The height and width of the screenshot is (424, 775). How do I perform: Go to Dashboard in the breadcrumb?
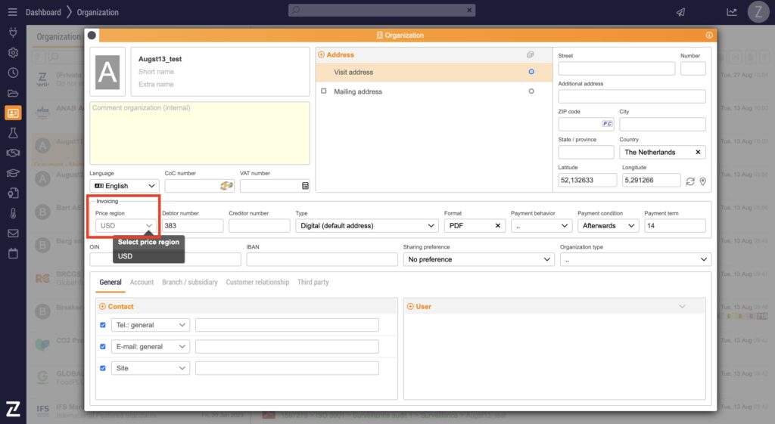coord(43,12)
